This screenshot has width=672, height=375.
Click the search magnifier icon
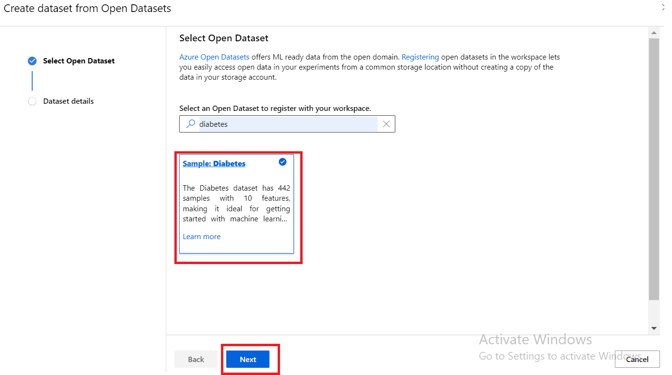click(191, 124)
